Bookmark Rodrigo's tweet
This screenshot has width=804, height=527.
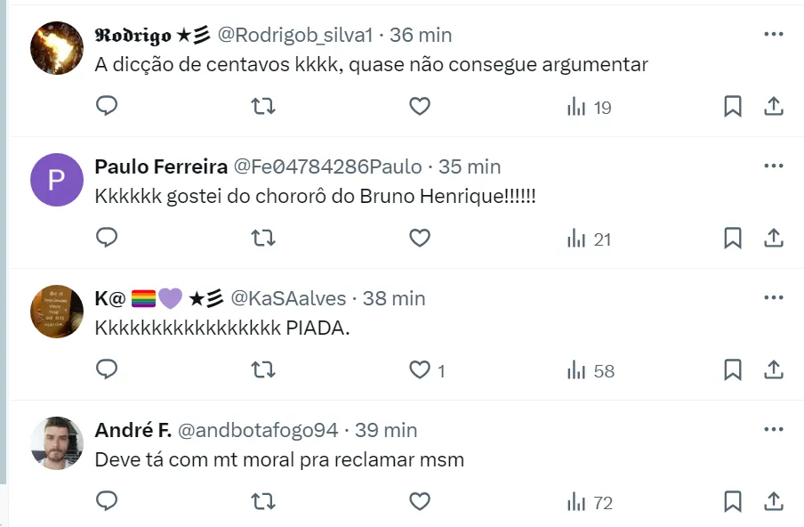coord(732,107)
